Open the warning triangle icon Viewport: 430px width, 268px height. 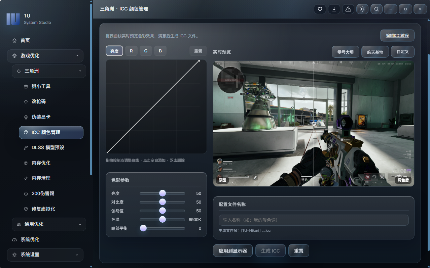(x=348, y=9)
